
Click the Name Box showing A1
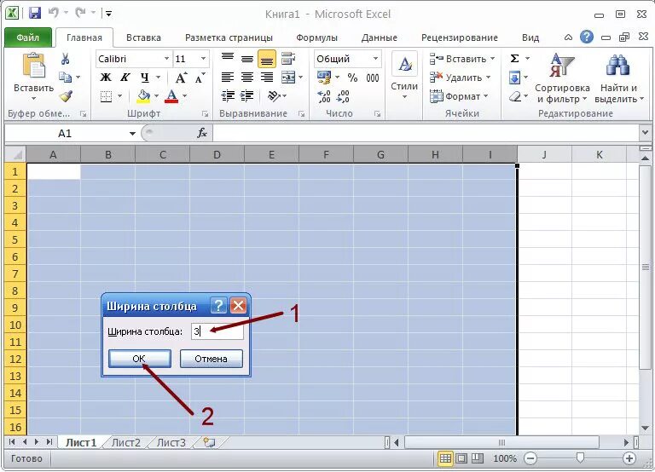(x=65, y=134)
